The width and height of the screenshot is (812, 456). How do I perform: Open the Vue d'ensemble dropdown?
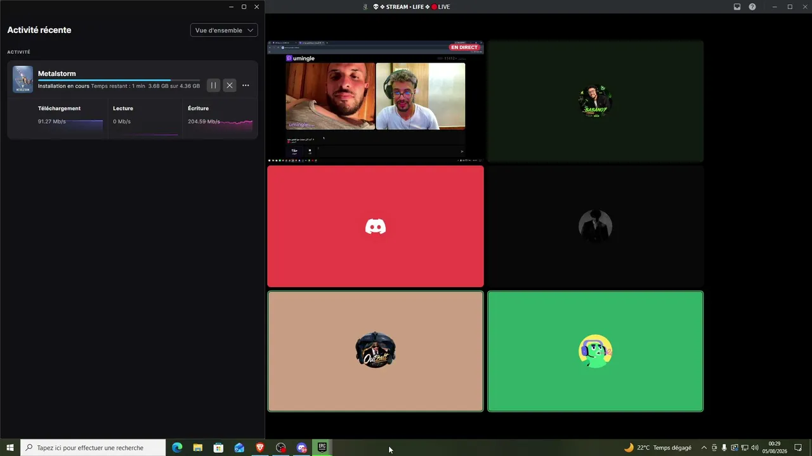coord(224,30)
